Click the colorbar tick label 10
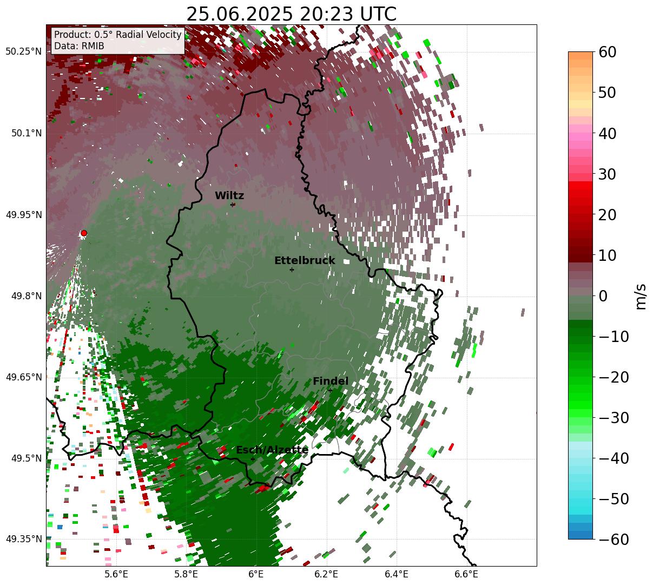The width and height of the screenshot is (653, 585). pyautogui.click(x=606, y=255)
